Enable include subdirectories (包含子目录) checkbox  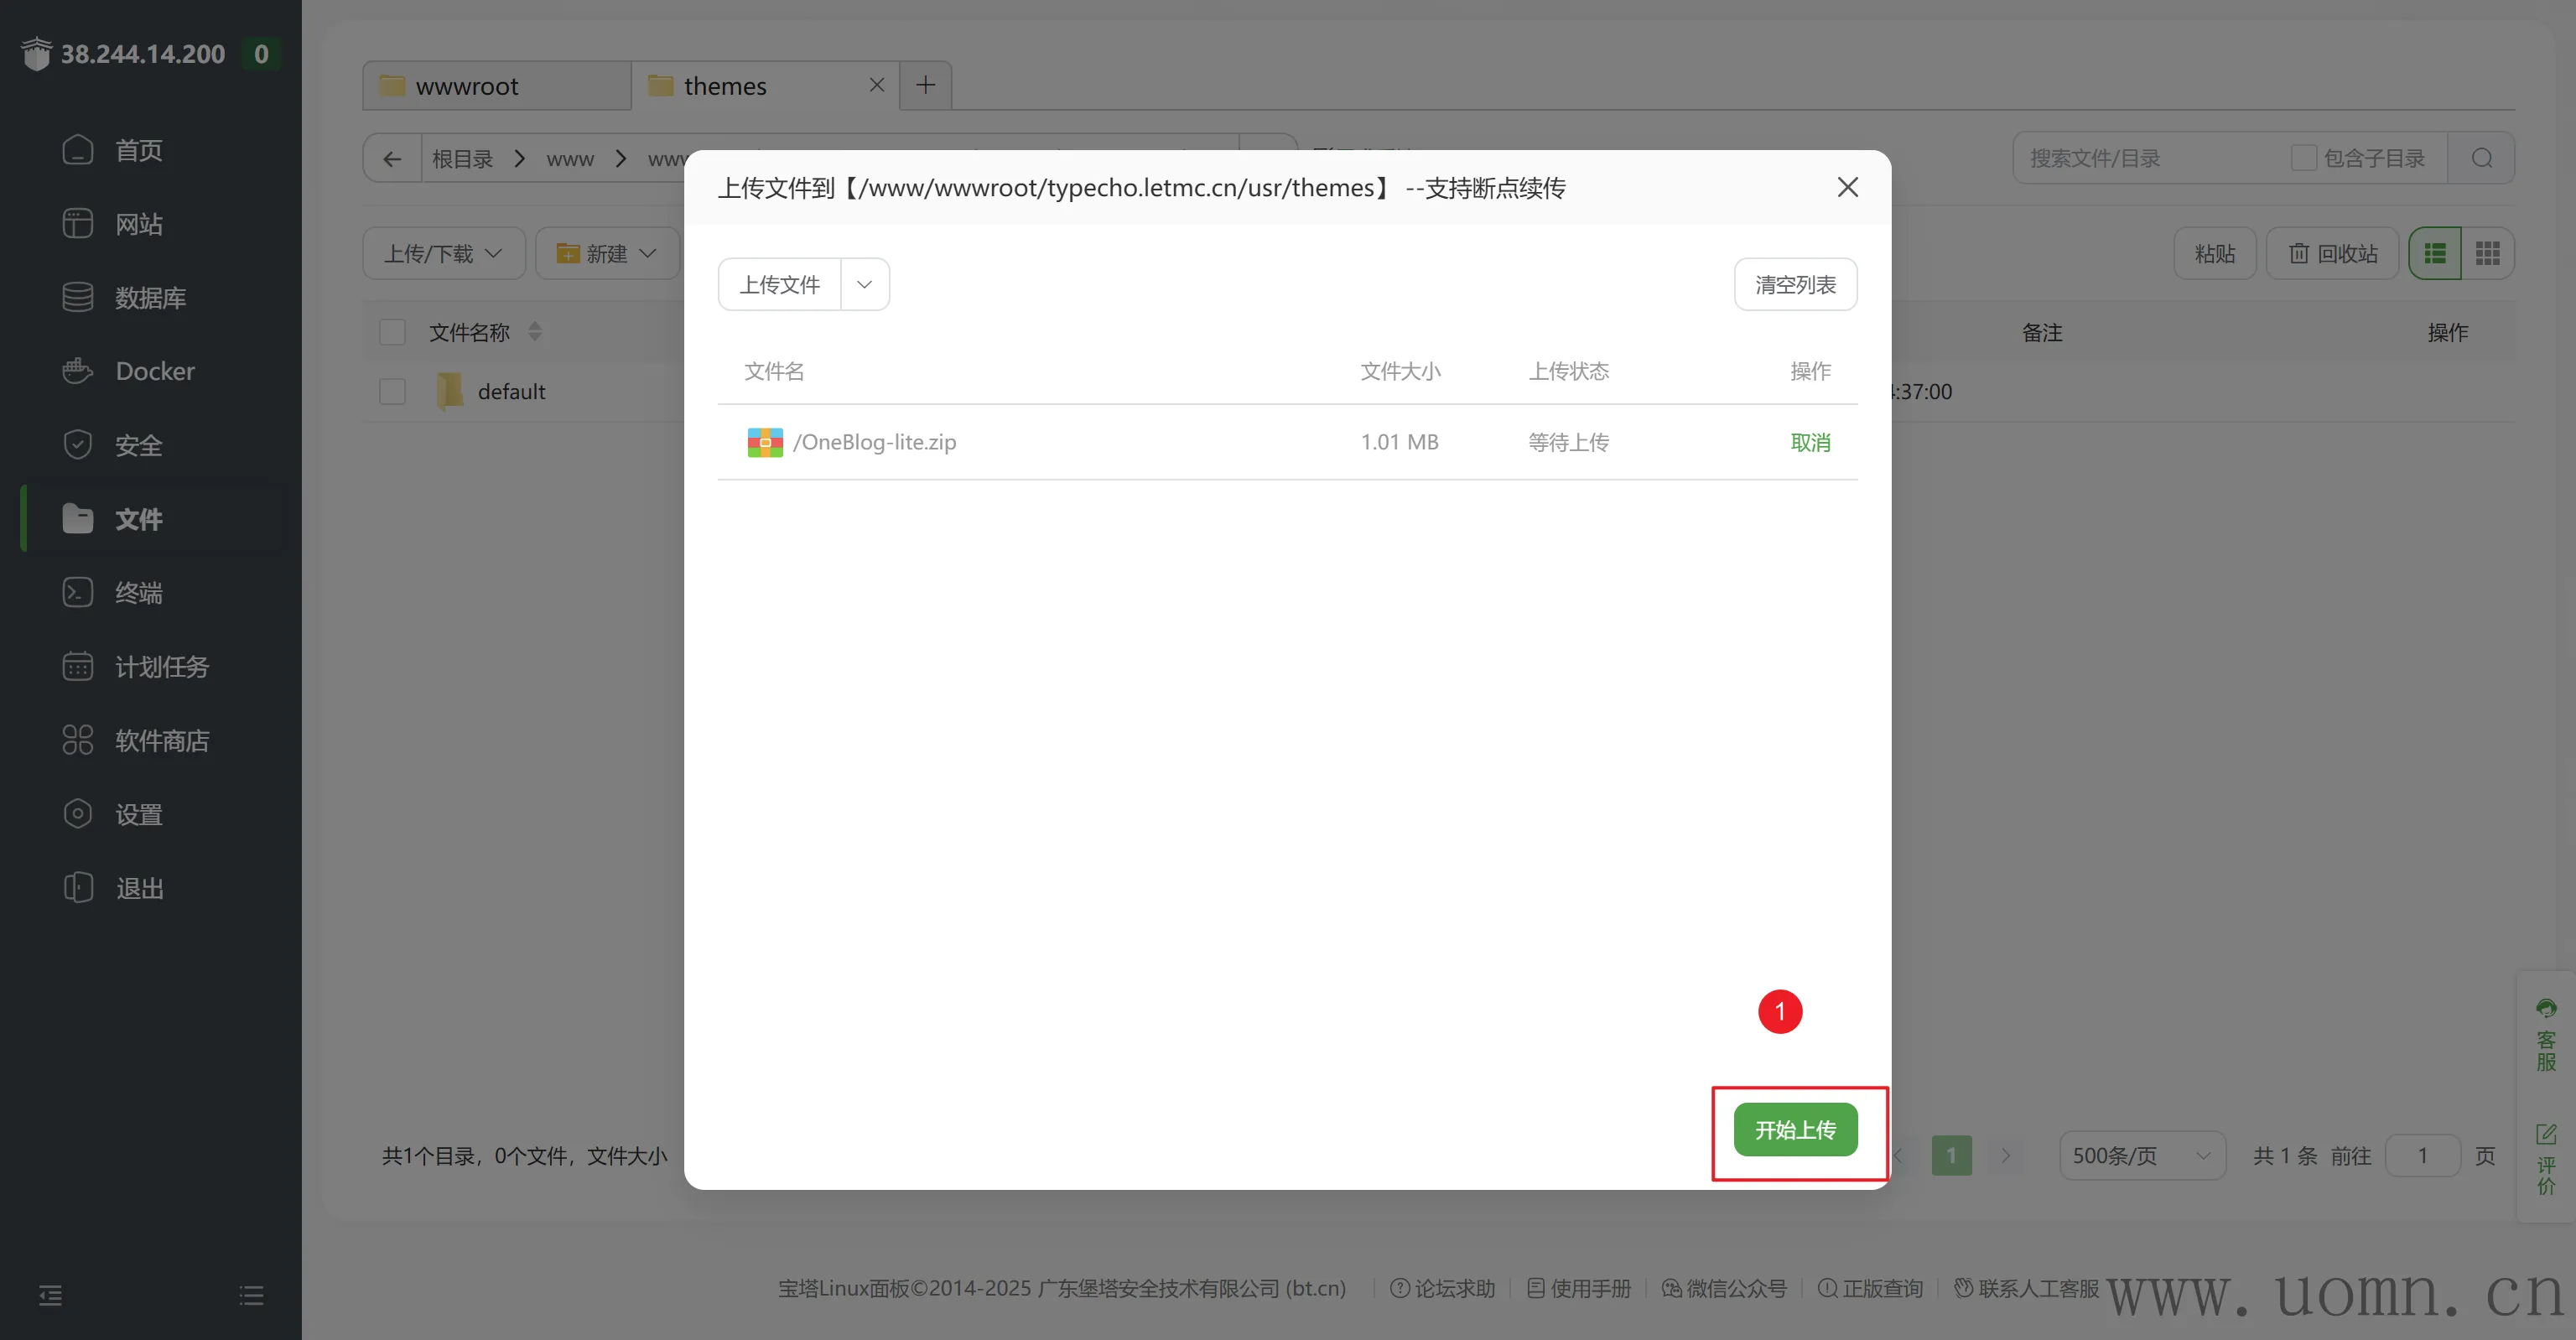coord(2303,158)
